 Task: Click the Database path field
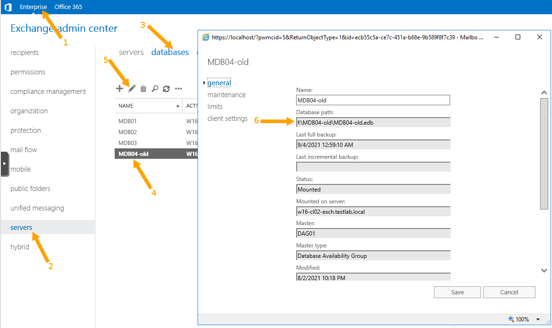pyautogui.click(x=373, y=122)
